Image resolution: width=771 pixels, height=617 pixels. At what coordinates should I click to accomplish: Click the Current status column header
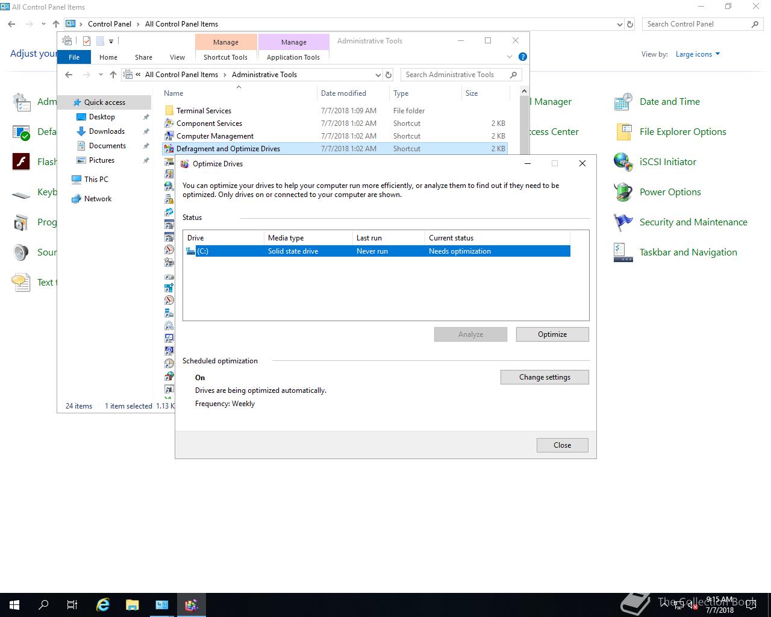tap(497, 238)
